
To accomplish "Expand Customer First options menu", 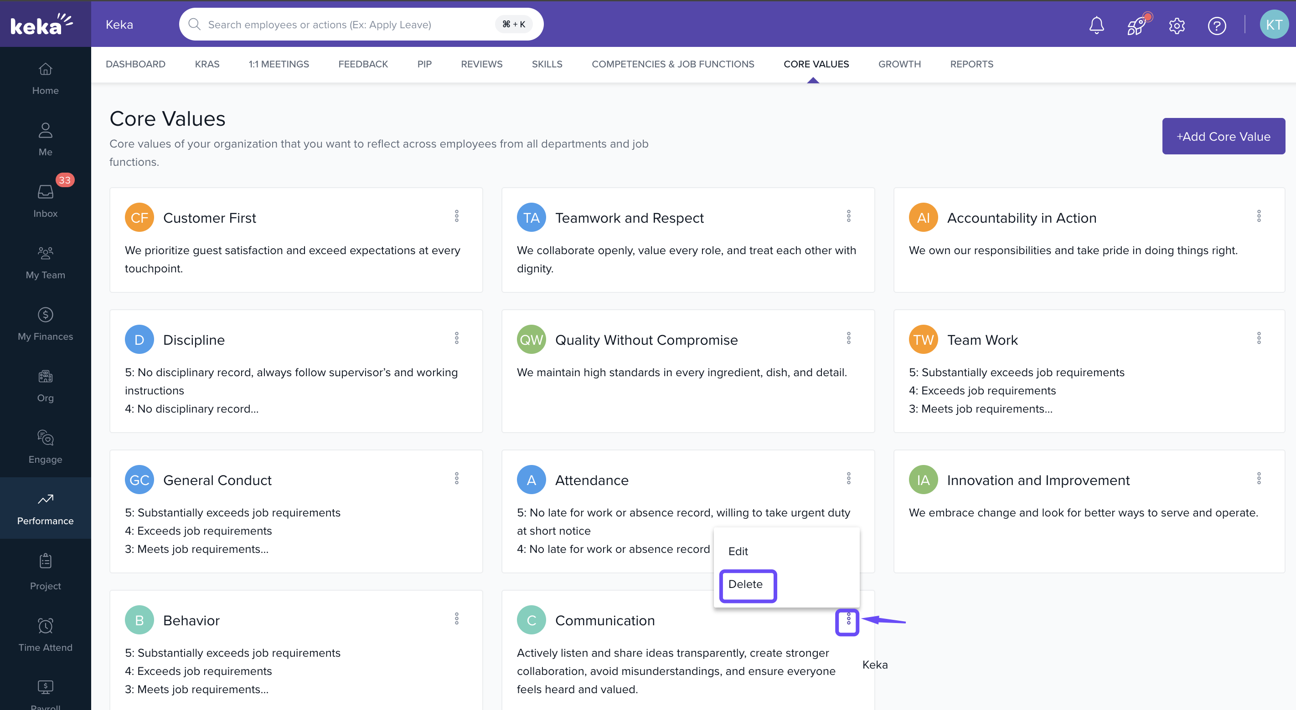I will click(x=456, y=216).
